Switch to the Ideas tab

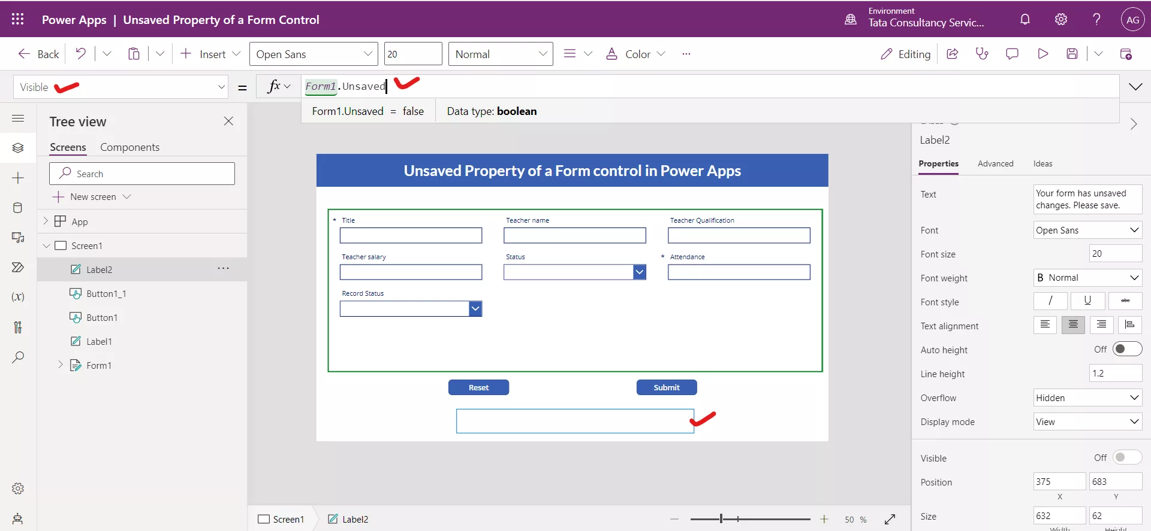click(1042, 163)
